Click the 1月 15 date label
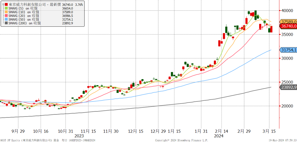The width and height of the screenshot is (297, 142). pos(175,131)
